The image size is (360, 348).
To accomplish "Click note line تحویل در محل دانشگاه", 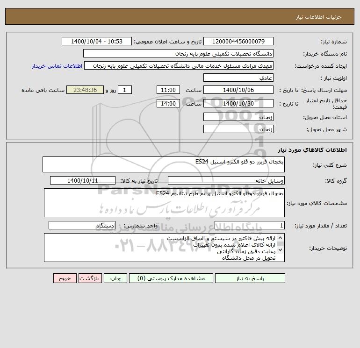I will tap(249, 258).
